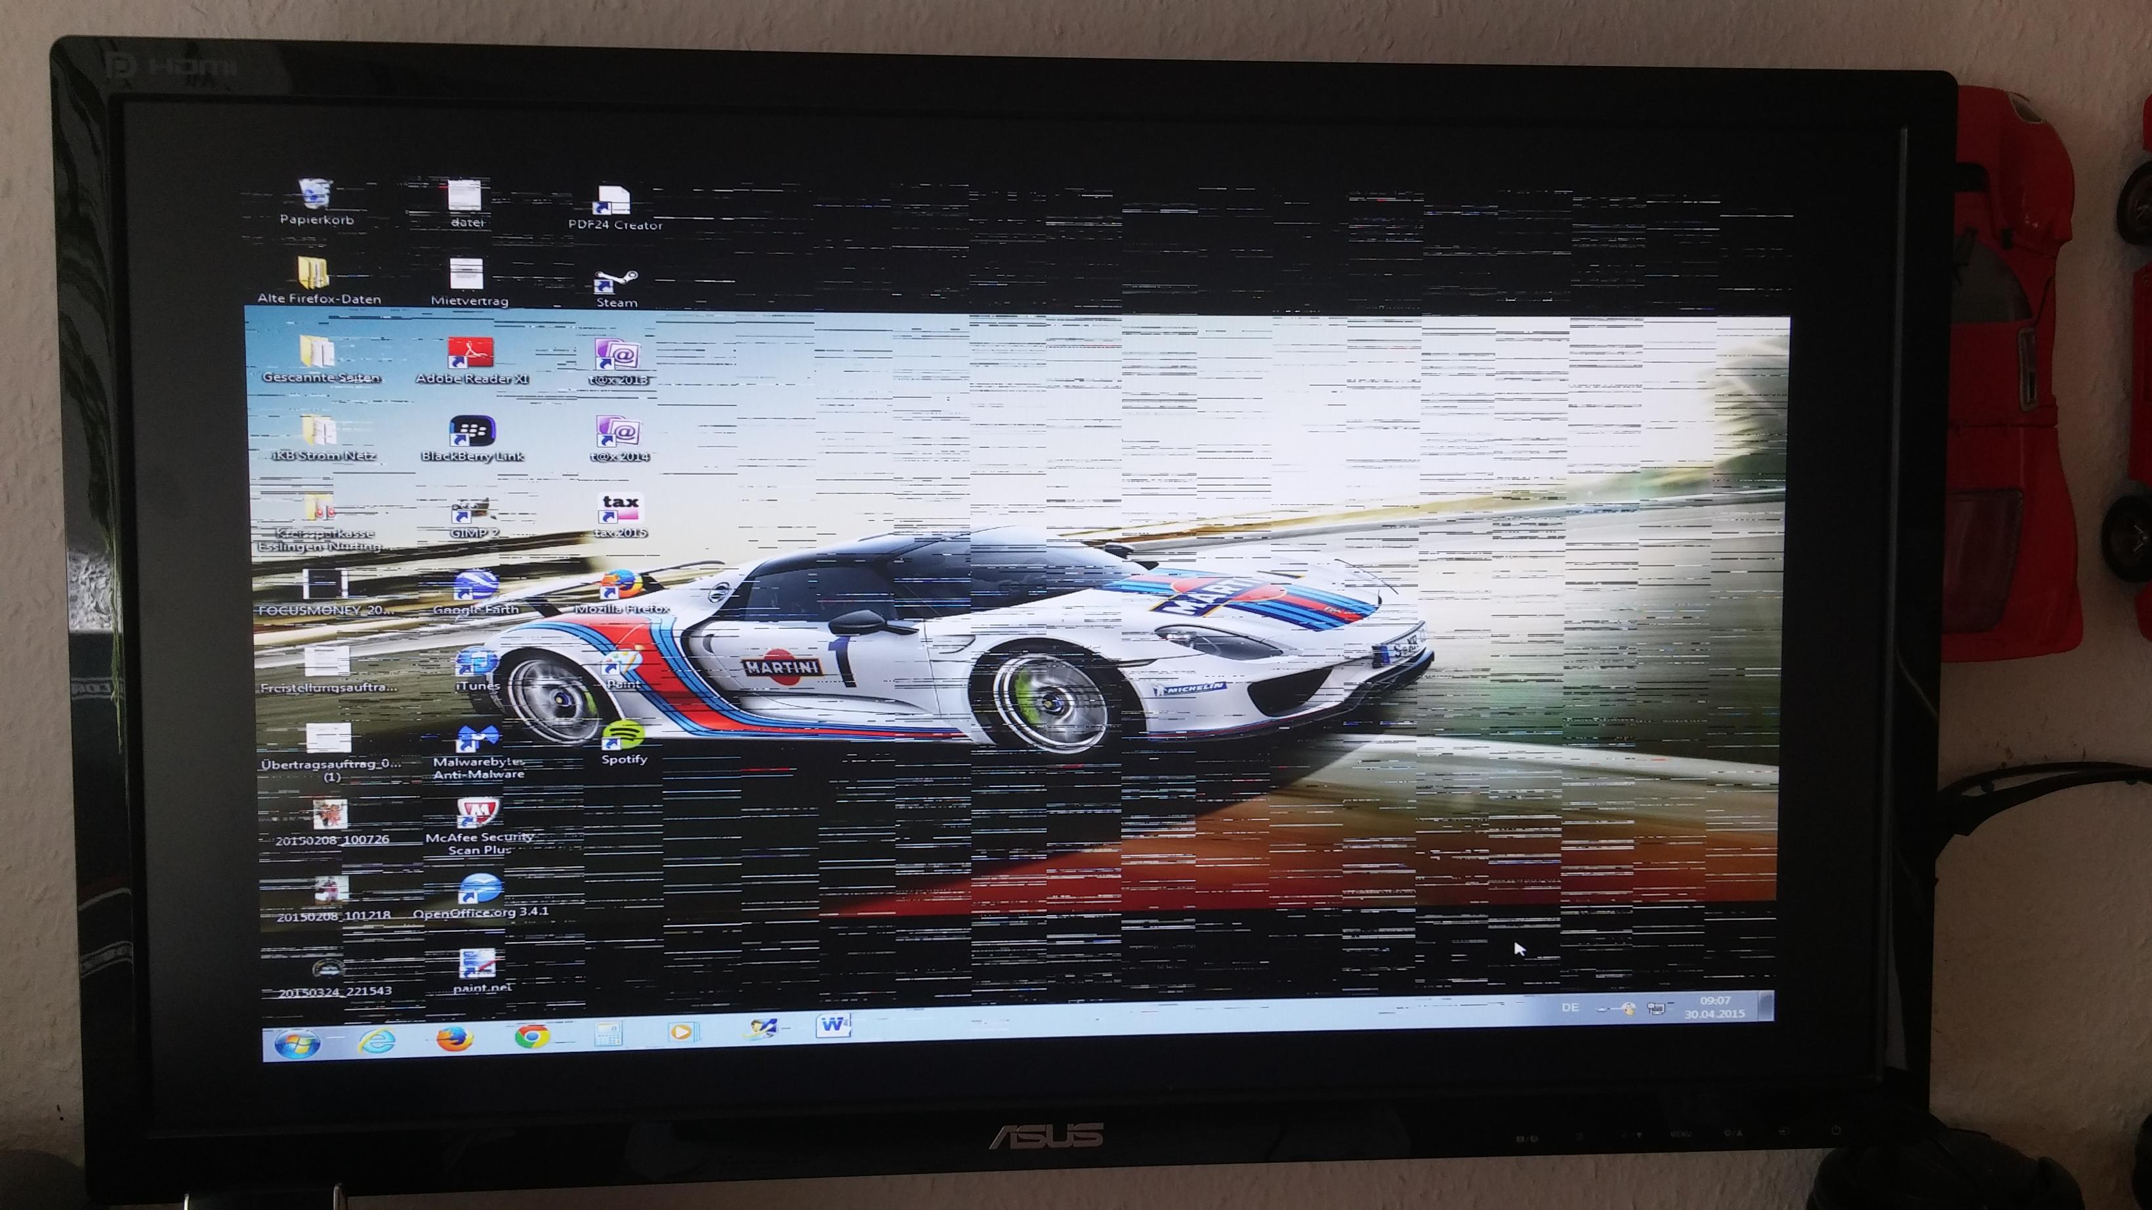Launch Internet Explorer from the taskbar
This screenshot has height=1210, width=2152.
(x=377, y=1041)
